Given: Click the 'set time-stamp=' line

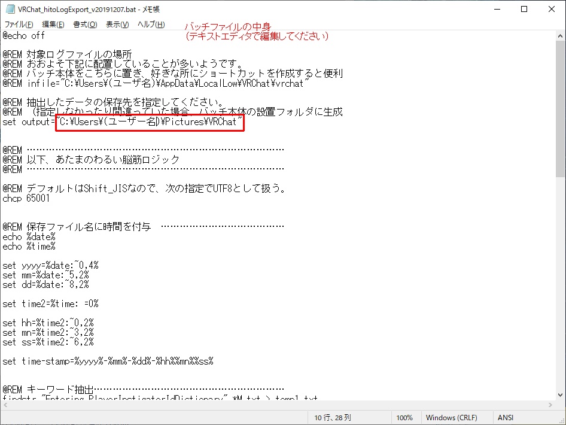Looking at the screenshot, I should tap(108, 362).
